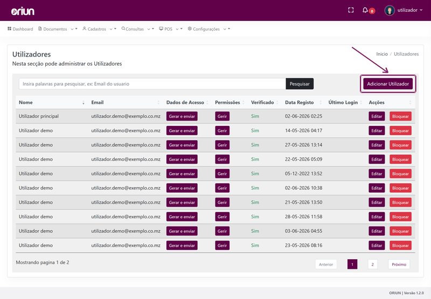The width and height of the screenshot is (431, 299).
Task: Block user registered 23-05-2026 08:16
Action: 400,246
